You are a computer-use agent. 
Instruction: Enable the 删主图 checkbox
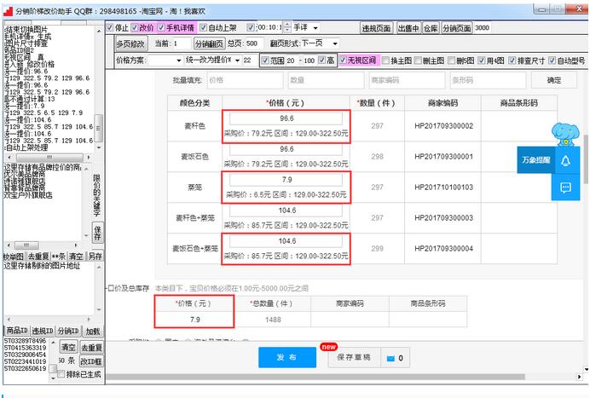[x=418, y=61]
